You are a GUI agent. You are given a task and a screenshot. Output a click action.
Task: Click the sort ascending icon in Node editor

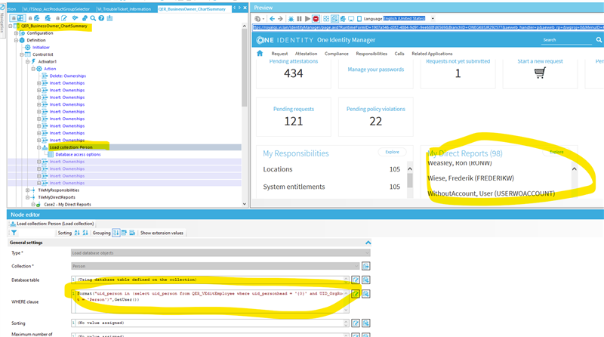pos(77,233)
